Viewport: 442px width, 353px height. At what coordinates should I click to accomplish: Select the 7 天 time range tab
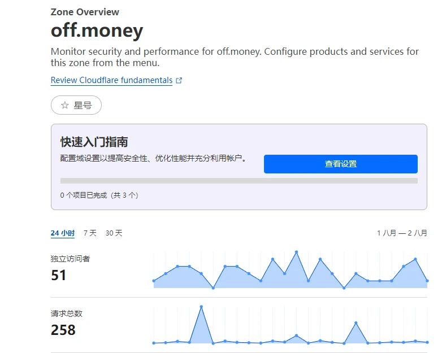pos(90,233)
